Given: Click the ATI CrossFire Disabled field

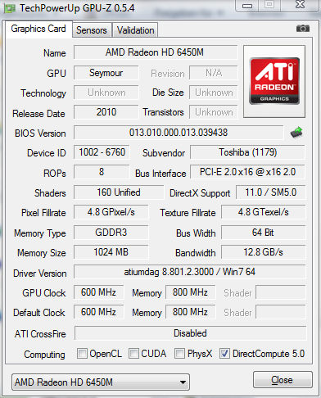Looking at the screenshot, I should pyautogui.click(x=190, y=333).
